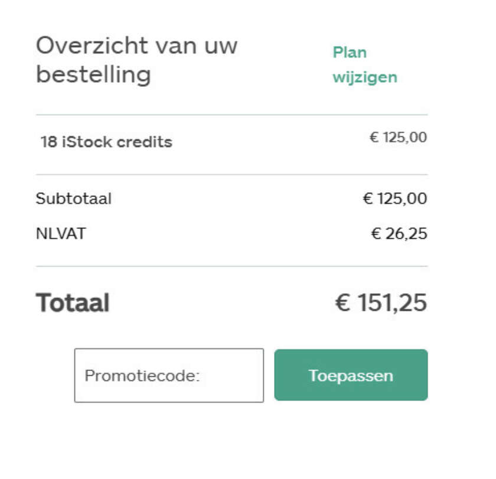Click the "Promotiecode:" placeholder text
The width and height of the screenshot is (496, 479).
pyautogui.click(x=142, y=376)
